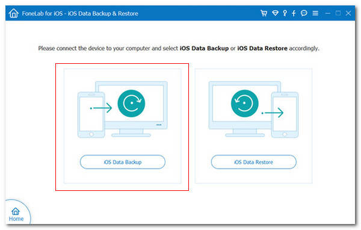Open the hamburger menu icon
The height and width of the screenshot is (230, 361).
coord(315,13)
